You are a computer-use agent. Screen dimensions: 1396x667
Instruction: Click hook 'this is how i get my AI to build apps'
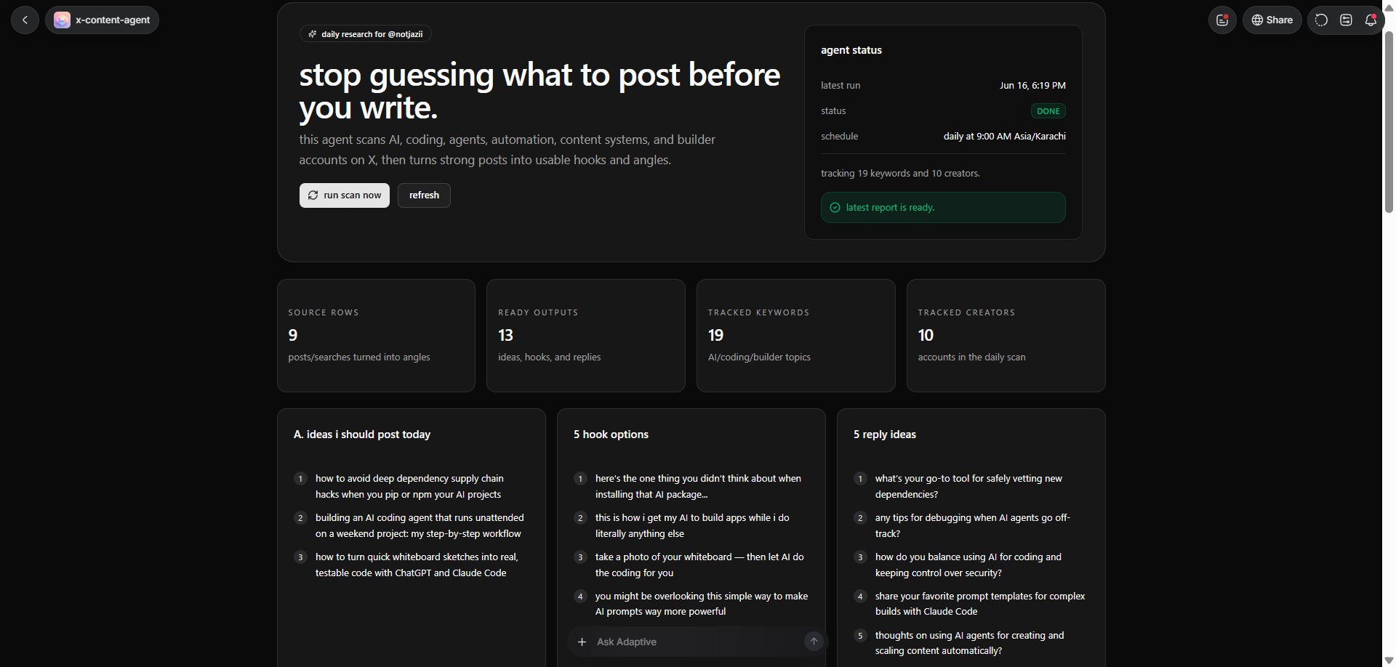pyautogui.click(x=692, y=526)
